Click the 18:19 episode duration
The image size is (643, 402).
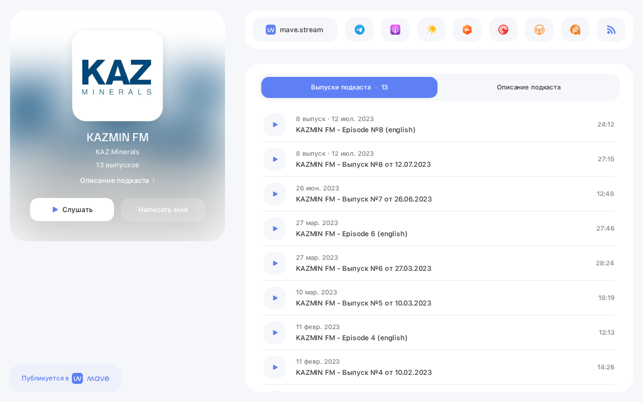[x=606, y=298]
